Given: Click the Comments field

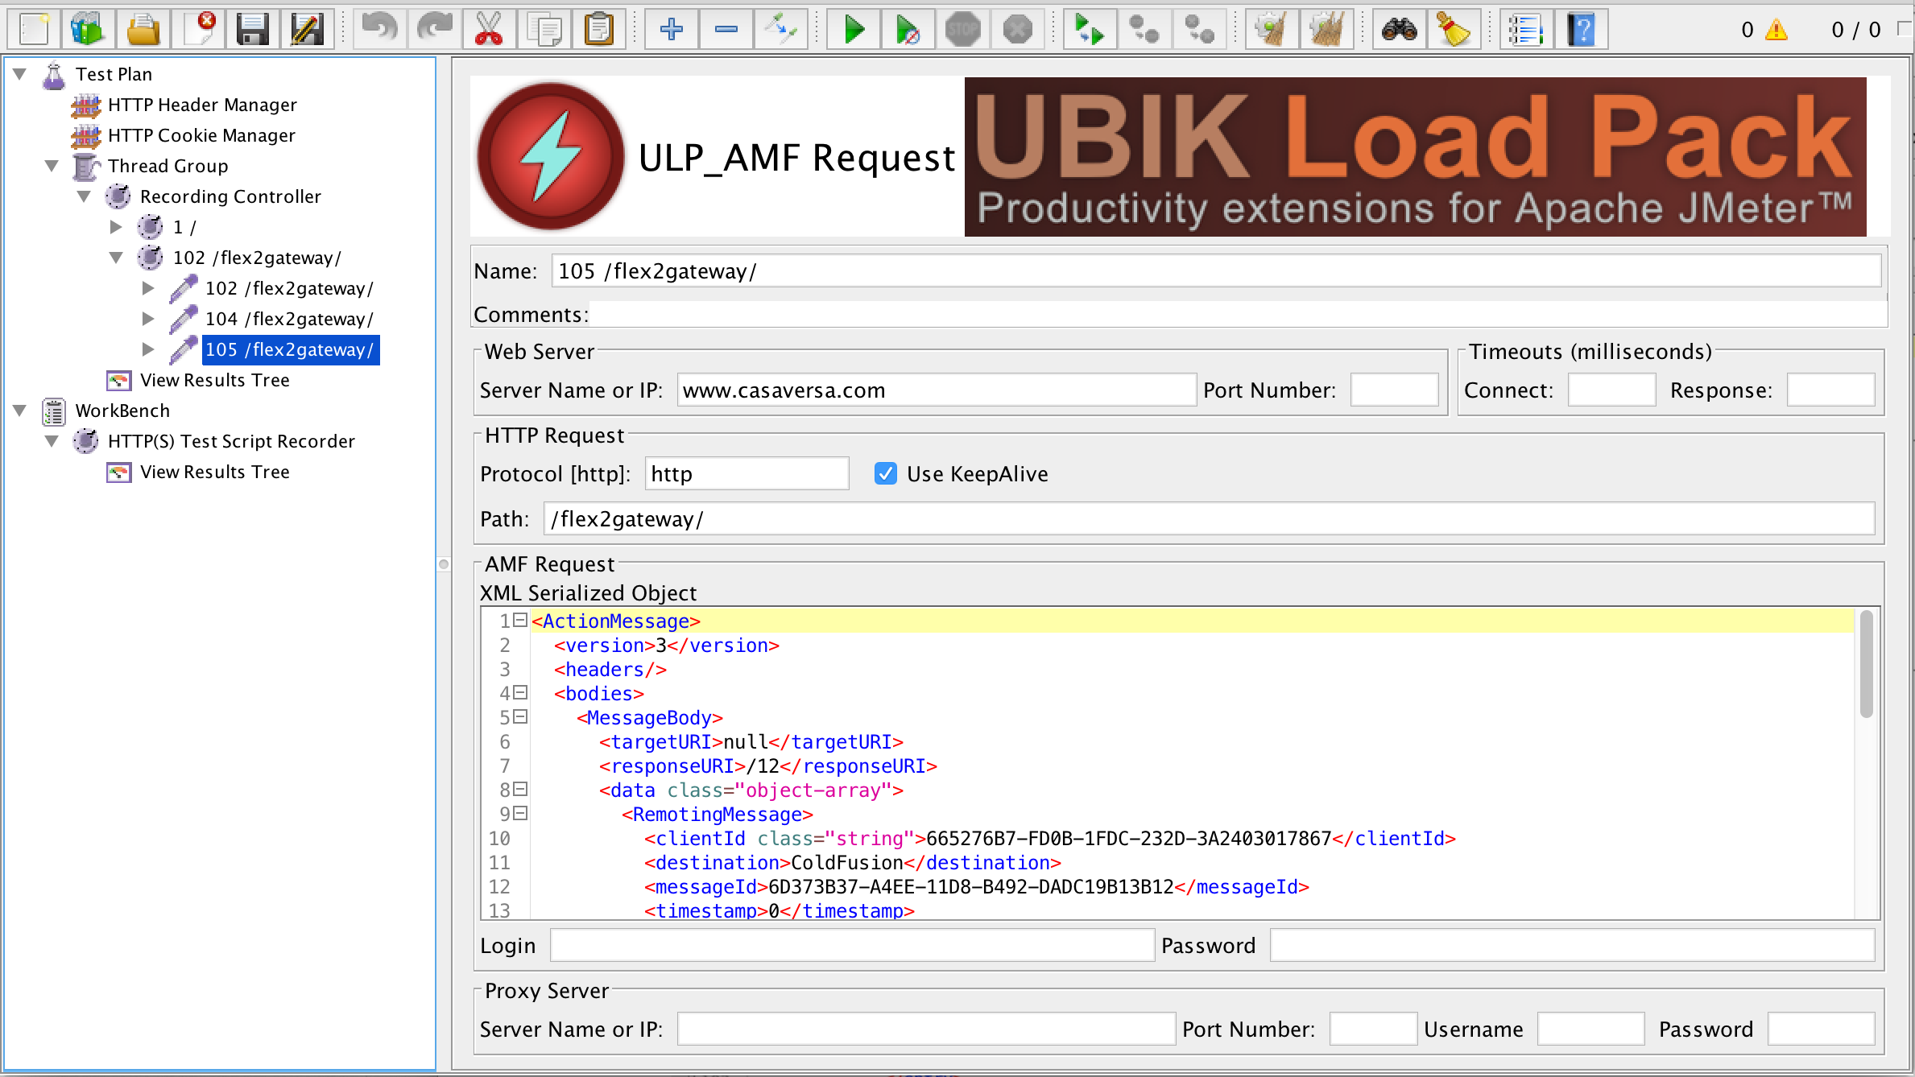Looking at the screenshot, I should point(1239,315).
